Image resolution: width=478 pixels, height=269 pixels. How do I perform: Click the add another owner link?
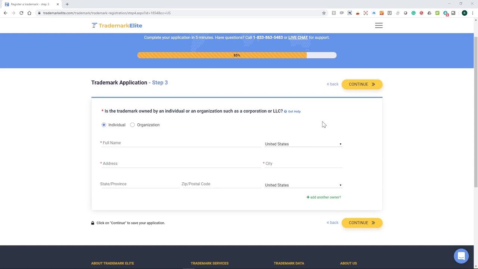(324, 197)
